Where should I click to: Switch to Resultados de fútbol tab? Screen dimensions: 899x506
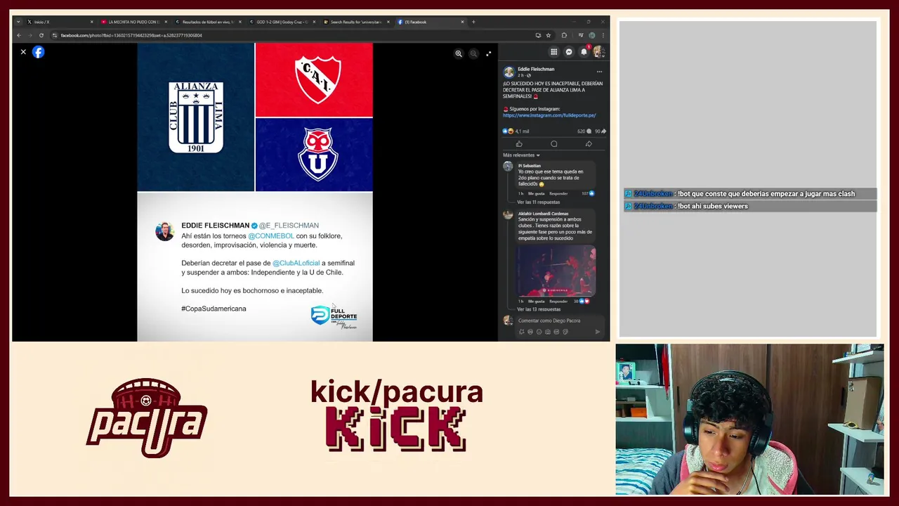[x=207, y=22]
